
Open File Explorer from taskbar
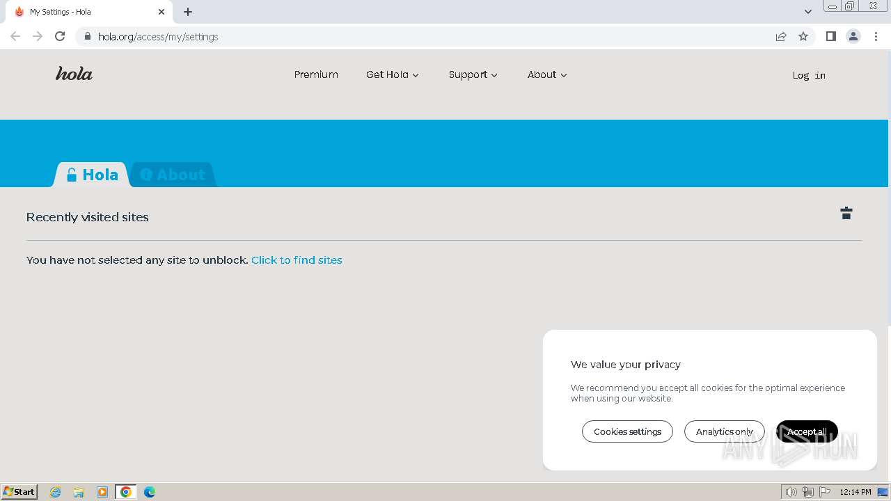(79, 492)
